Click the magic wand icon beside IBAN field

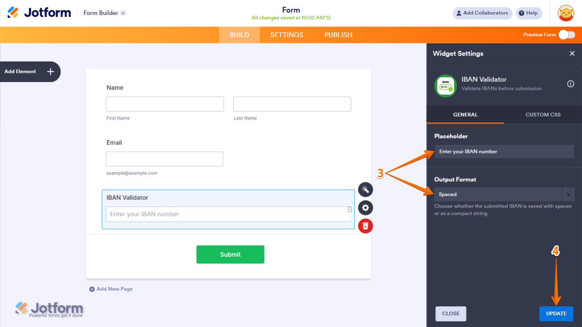[366, 189]
